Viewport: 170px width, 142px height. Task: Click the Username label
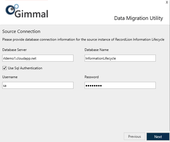click(10, 77)
